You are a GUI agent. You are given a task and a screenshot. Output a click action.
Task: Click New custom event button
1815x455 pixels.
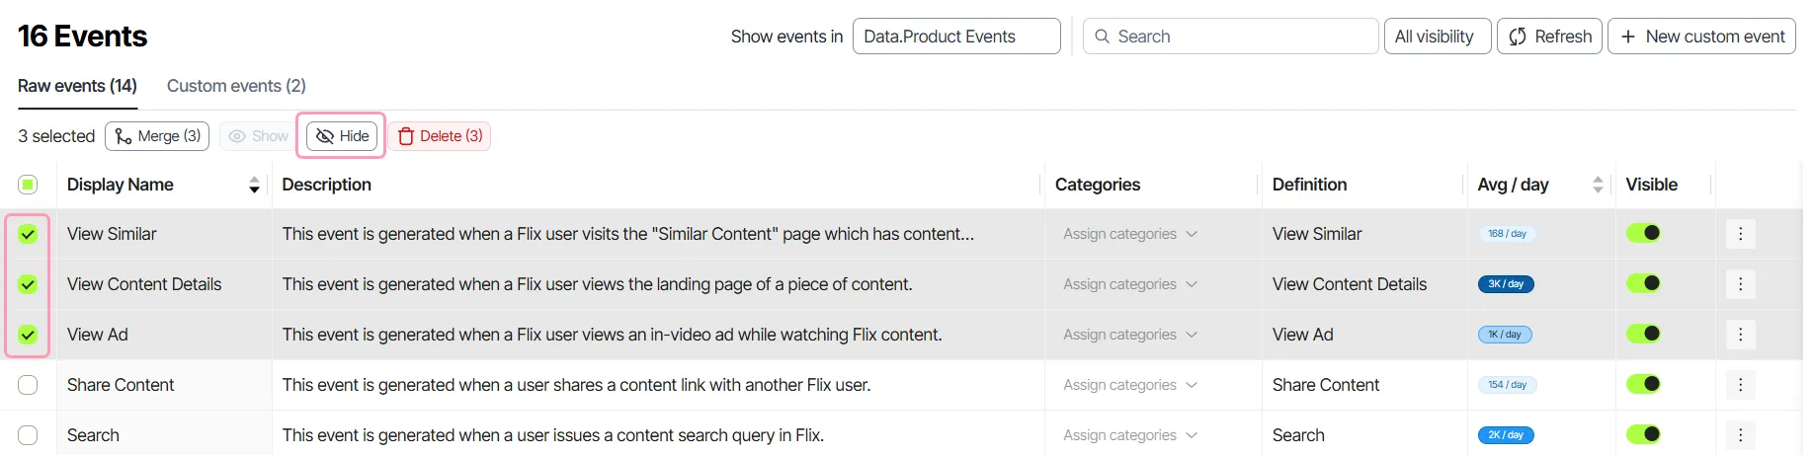(x=1701, y=37)
